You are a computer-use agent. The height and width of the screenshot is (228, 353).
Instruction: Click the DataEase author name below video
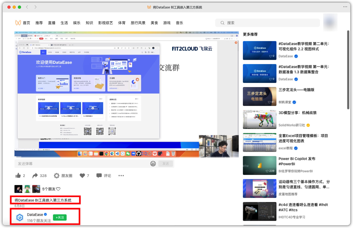pos(35,215)
